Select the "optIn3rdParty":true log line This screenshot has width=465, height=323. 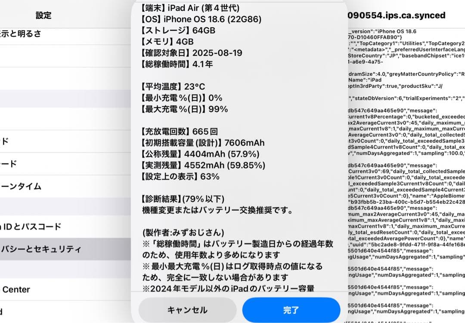(395, 86)
